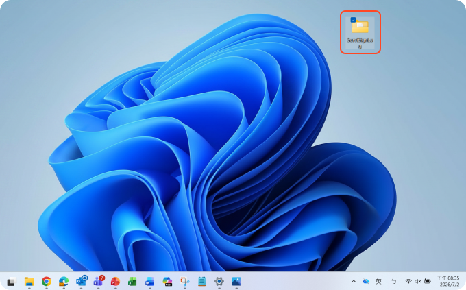Open the Photos app
This screenshot has height=290, width=466.
tap(236, 281)
